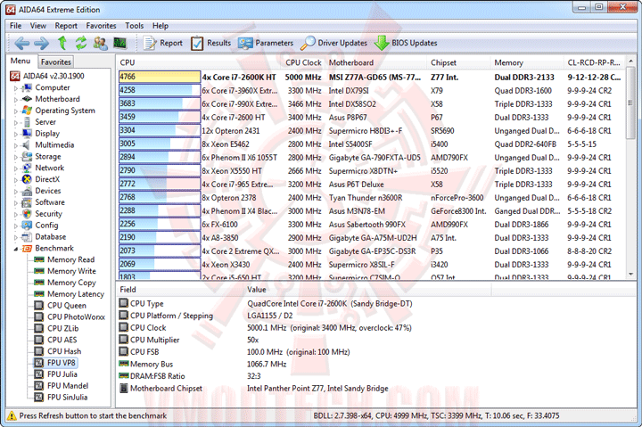Open the FPU Julia benchmark
The width and height of the screenshot is (642, 427).
coord(62,374)
